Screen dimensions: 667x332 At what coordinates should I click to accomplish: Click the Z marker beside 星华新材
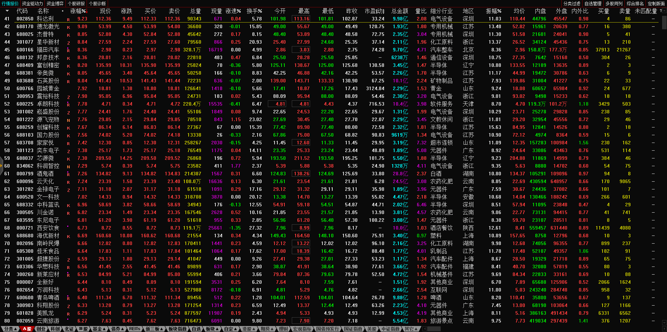68,43
